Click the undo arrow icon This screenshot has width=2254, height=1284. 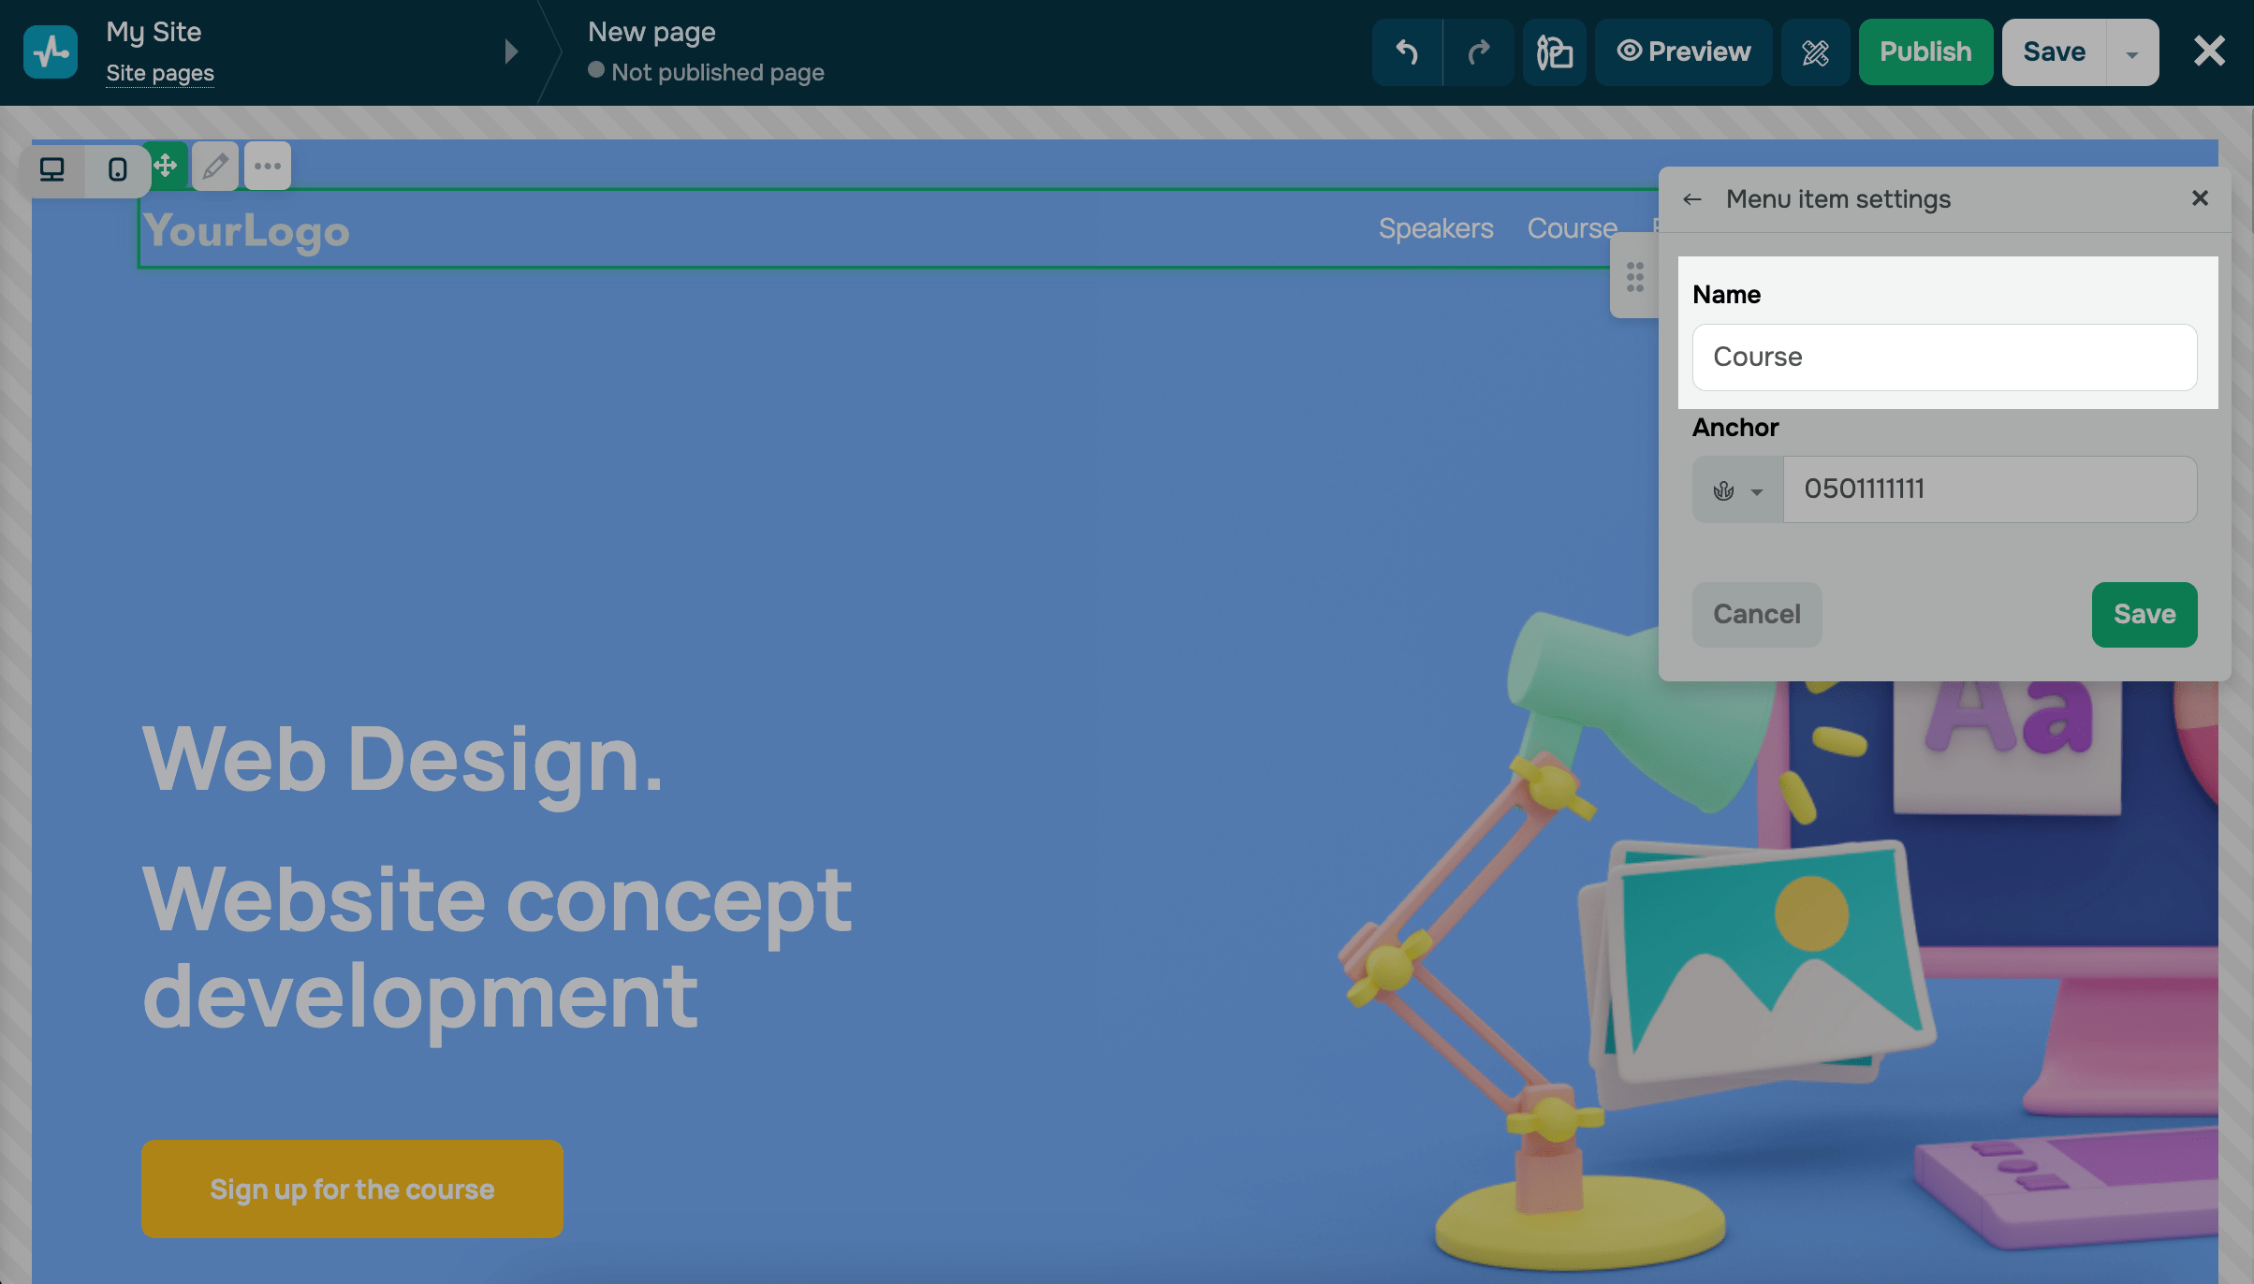[1407, 51]
